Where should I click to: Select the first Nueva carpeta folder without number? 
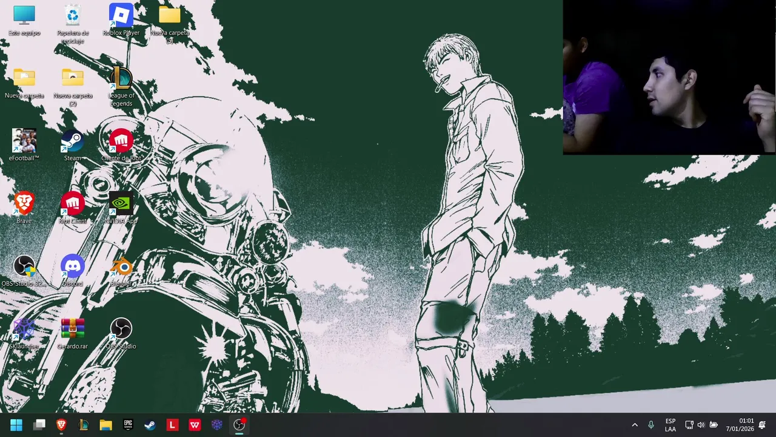(x=24, y=84)
